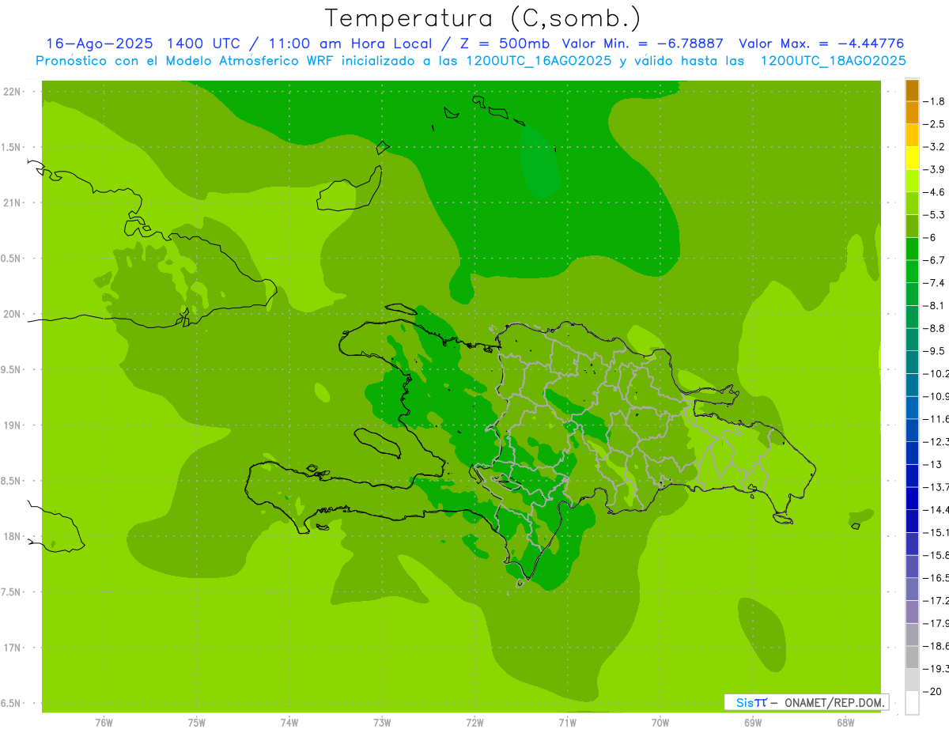The image size is (949, 733).
Task: Click the -2.5 colorbar value
Action: coord(934,124)
